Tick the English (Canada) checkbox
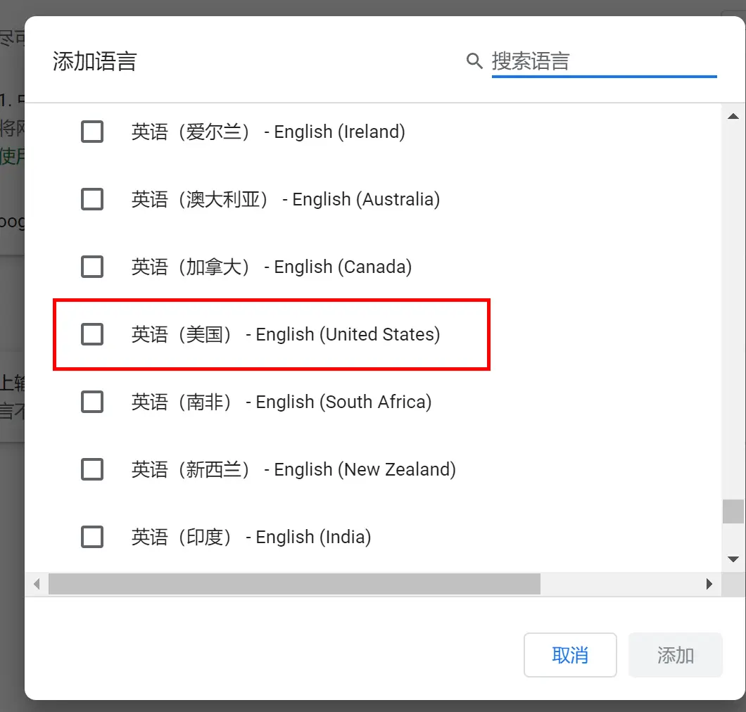The height and width of the screenshot is (712, 746). click(91, 267)
